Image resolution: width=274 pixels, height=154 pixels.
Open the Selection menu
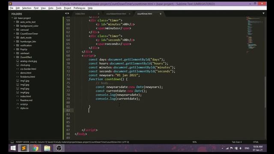point(27,8)
